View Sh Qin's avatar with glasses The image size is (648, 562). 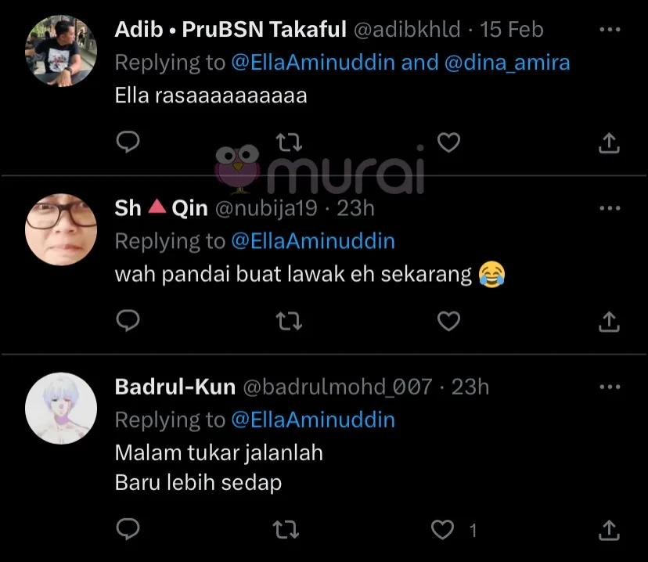click(x=61, y=229)
